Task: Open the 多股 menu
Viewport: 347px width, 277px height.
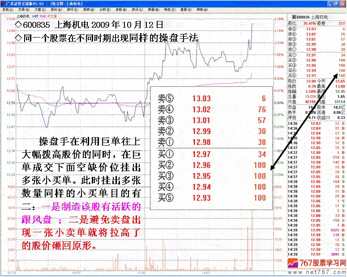Action: pyautogui.click(x=121, y=9)
